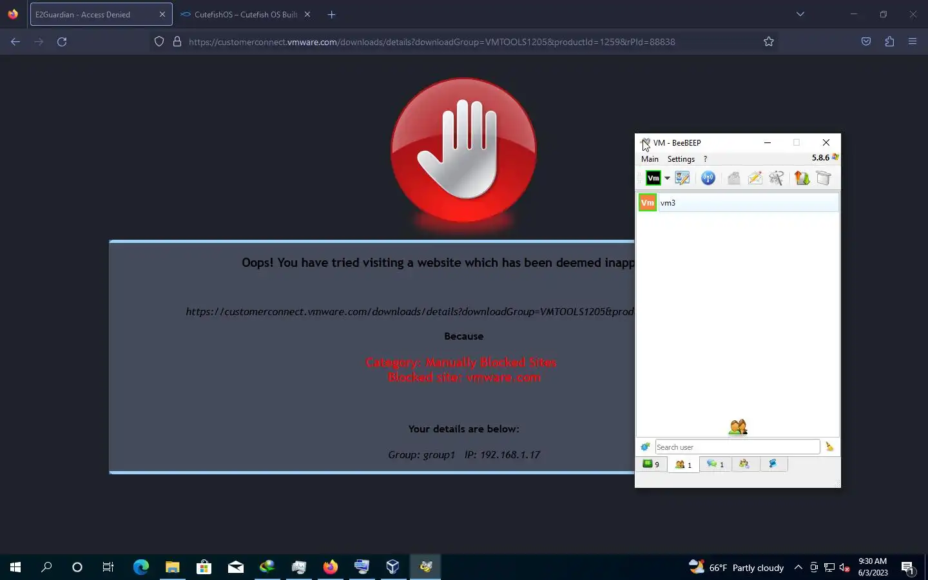Open the Firefox extensions puzzle icon
Viewport: 928px width, 580px height.
tap(889, 41)
